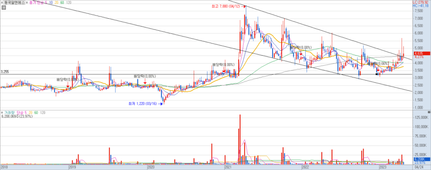Click the 2022 year label on the time axis
431x170 pixels.
[306, 167]
